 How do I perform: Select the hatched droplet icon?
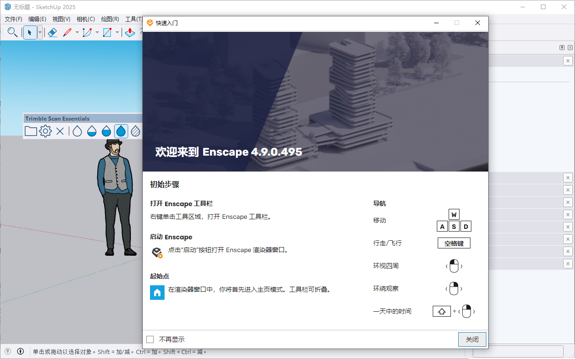[x=135, y=131]
